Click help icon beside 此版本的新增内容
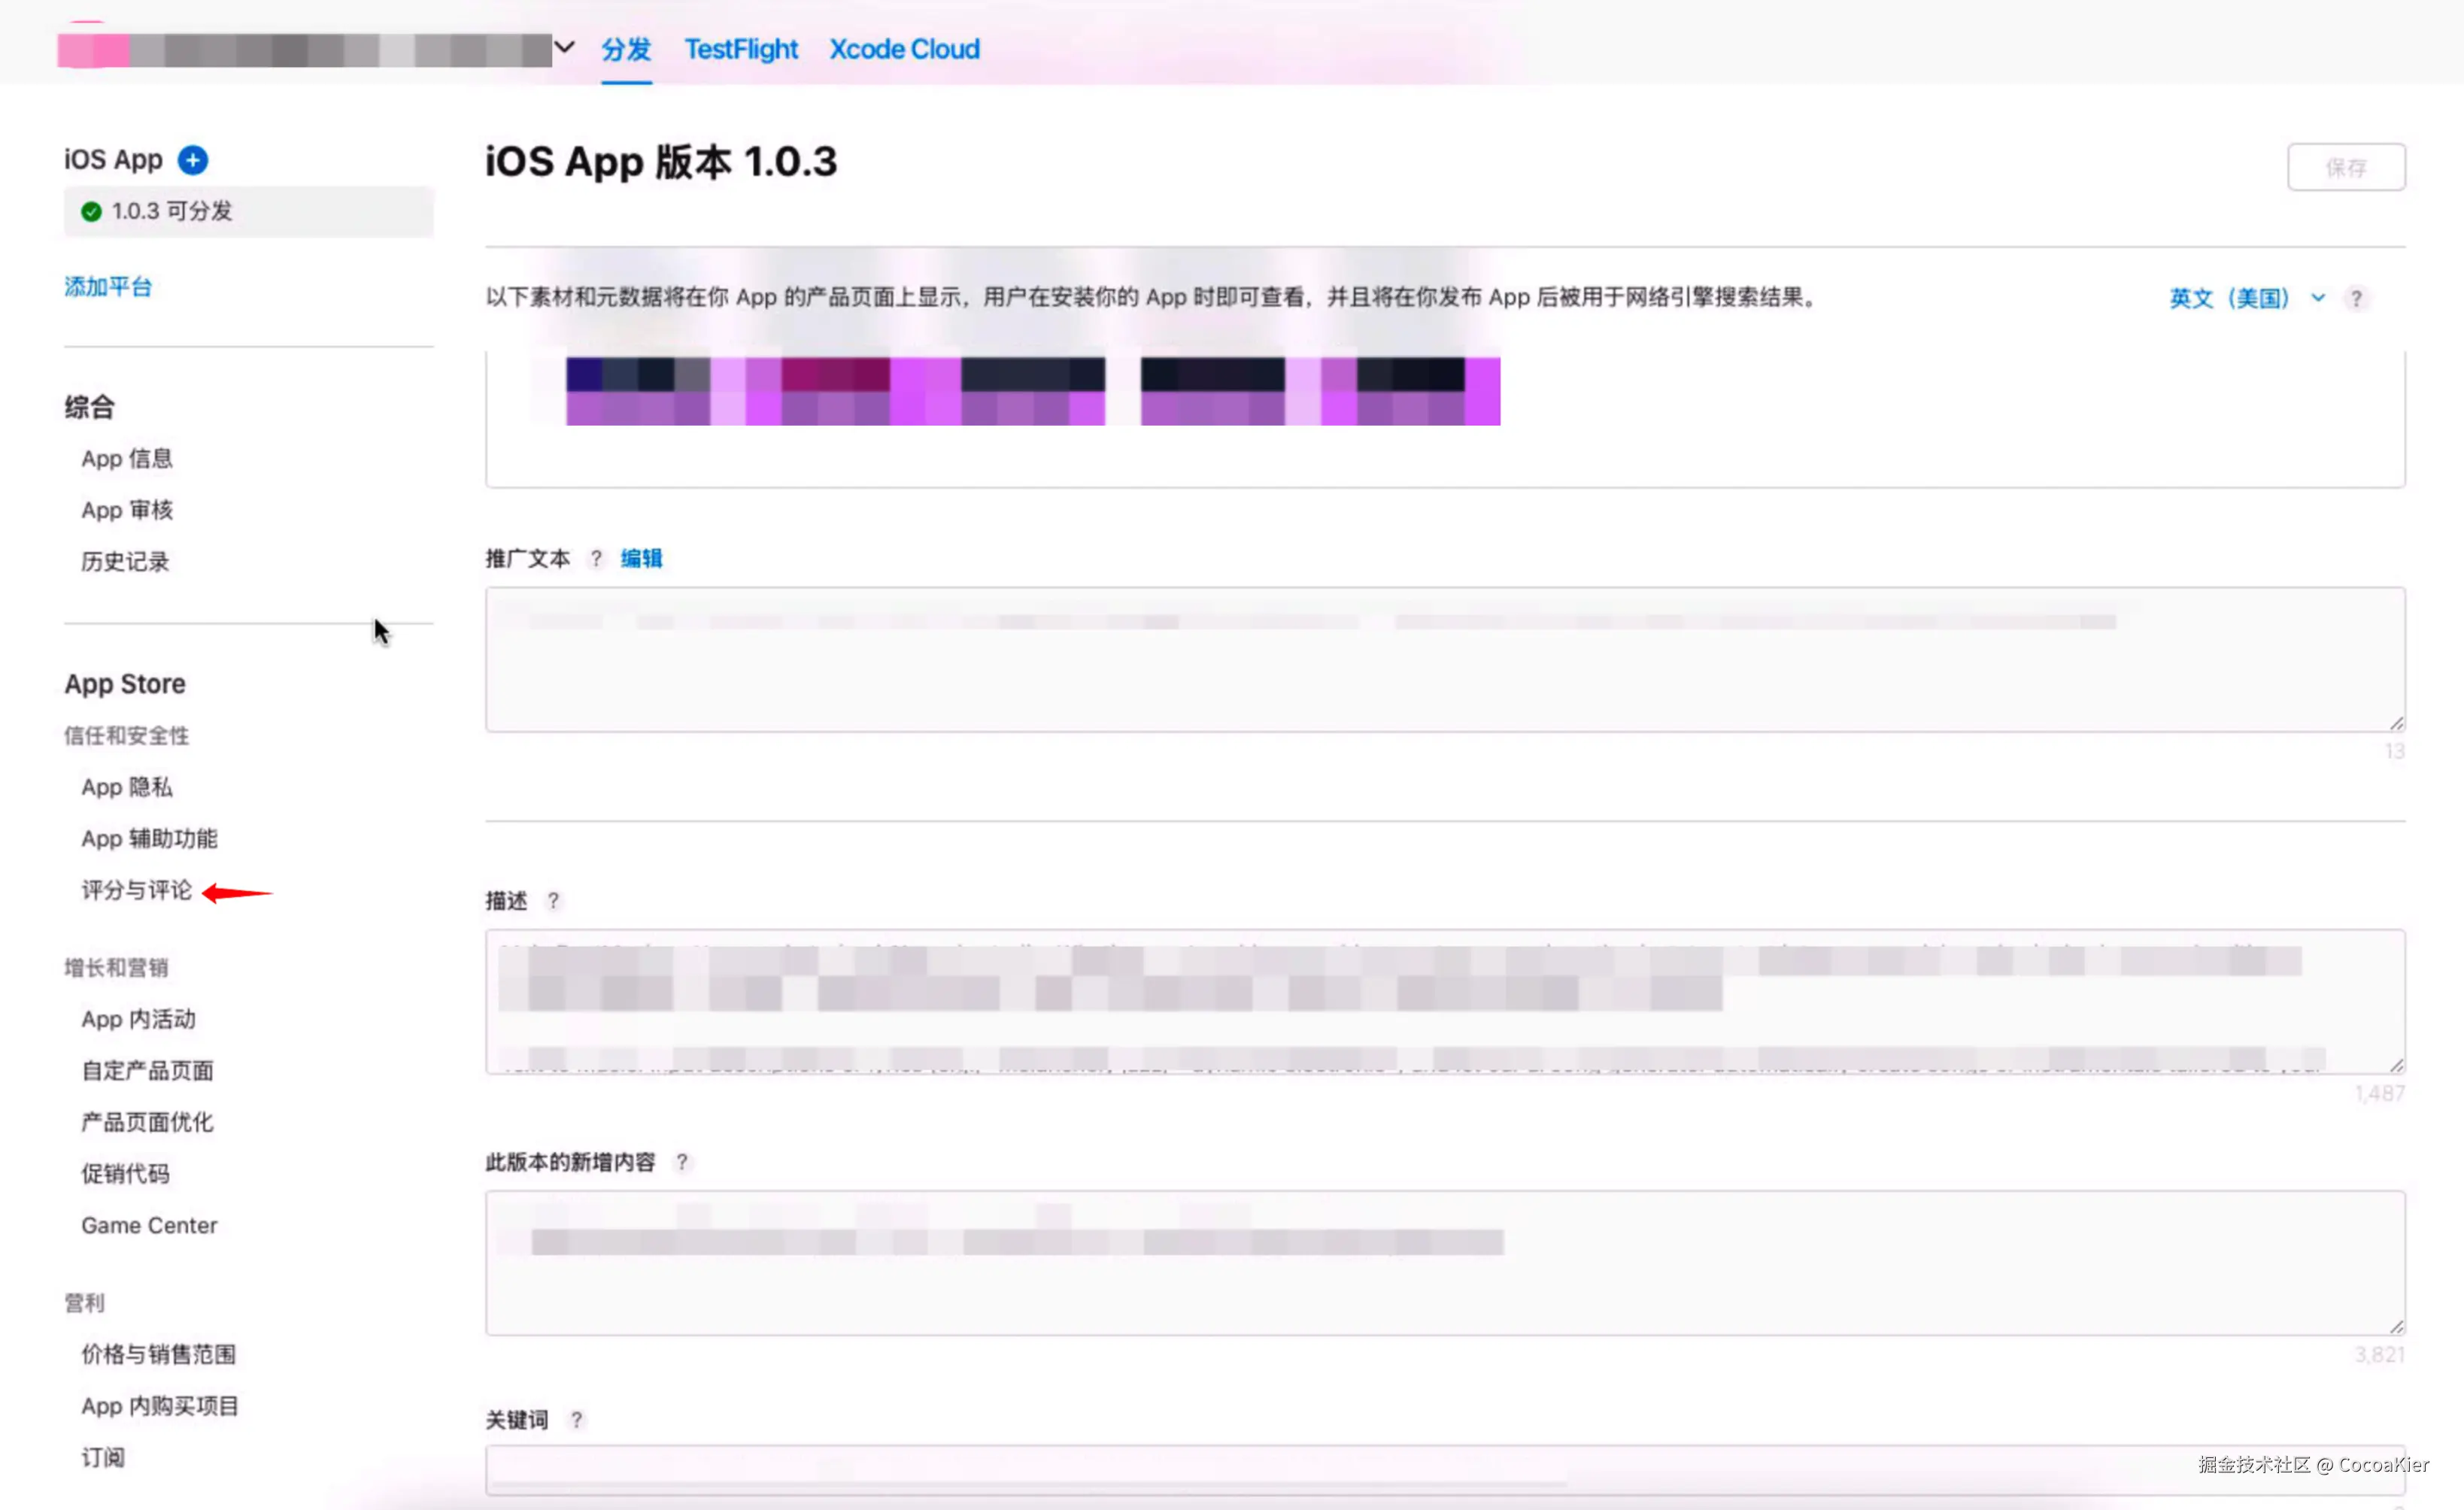The width and height of the screenshot is (2464, 1510). (x=682, y=1162)
